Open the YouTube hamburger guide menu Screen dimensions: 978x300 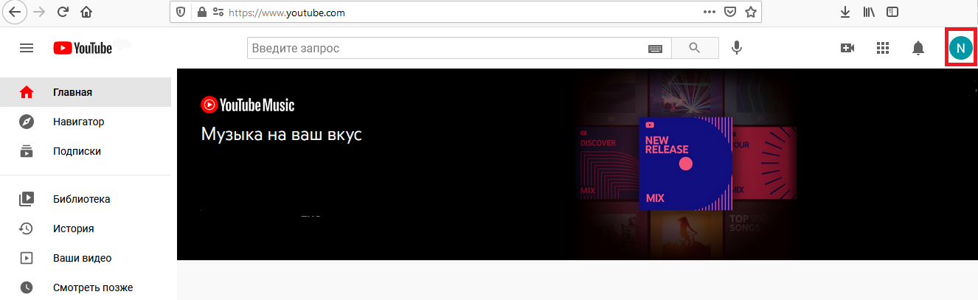(27, 48)
